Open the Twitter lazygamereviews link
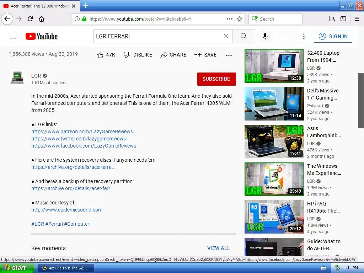 pos(79,139)
